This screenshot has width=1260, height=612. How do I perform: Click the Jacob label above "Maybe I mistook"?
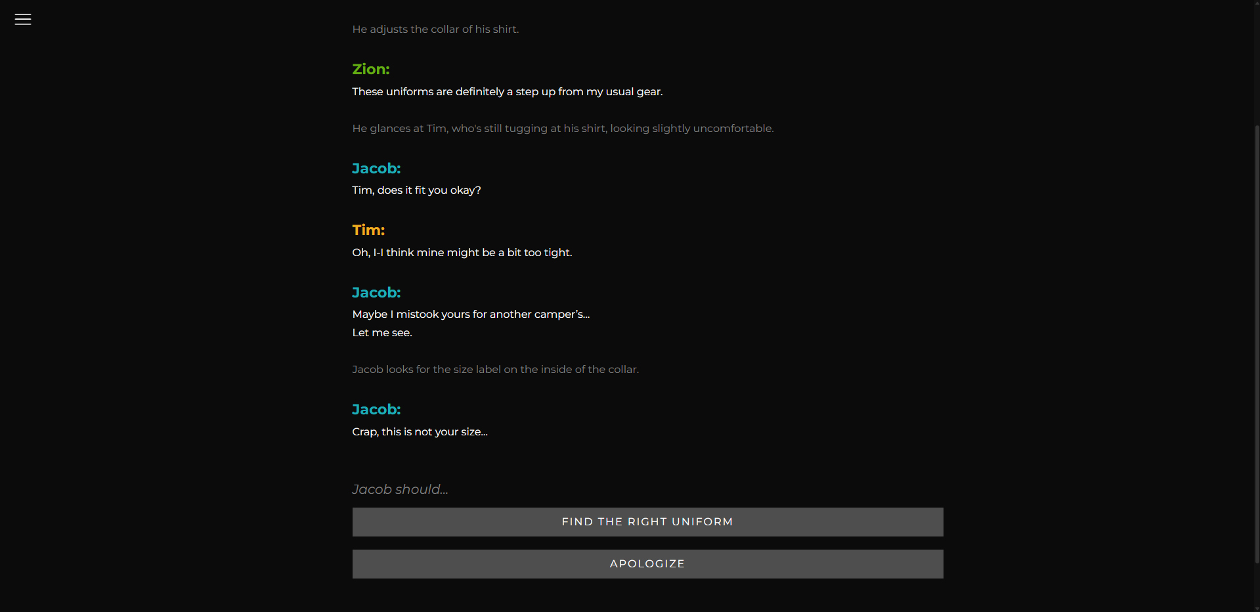tap(376, 293)
